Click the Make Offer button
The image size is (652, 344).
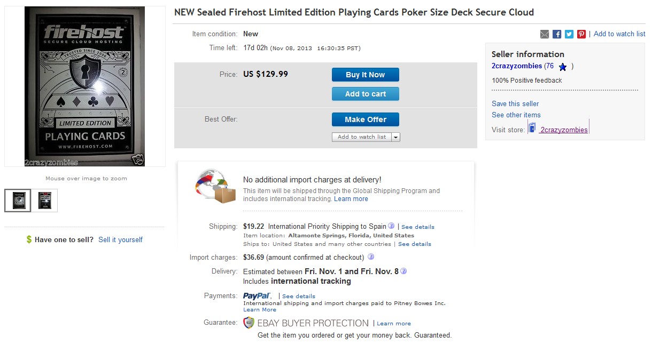365,119
